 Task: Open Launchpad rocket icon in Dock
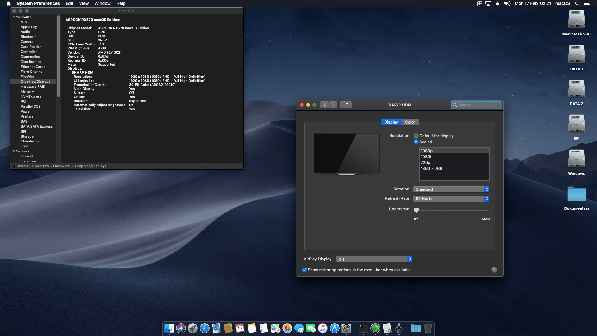(193, 328)
